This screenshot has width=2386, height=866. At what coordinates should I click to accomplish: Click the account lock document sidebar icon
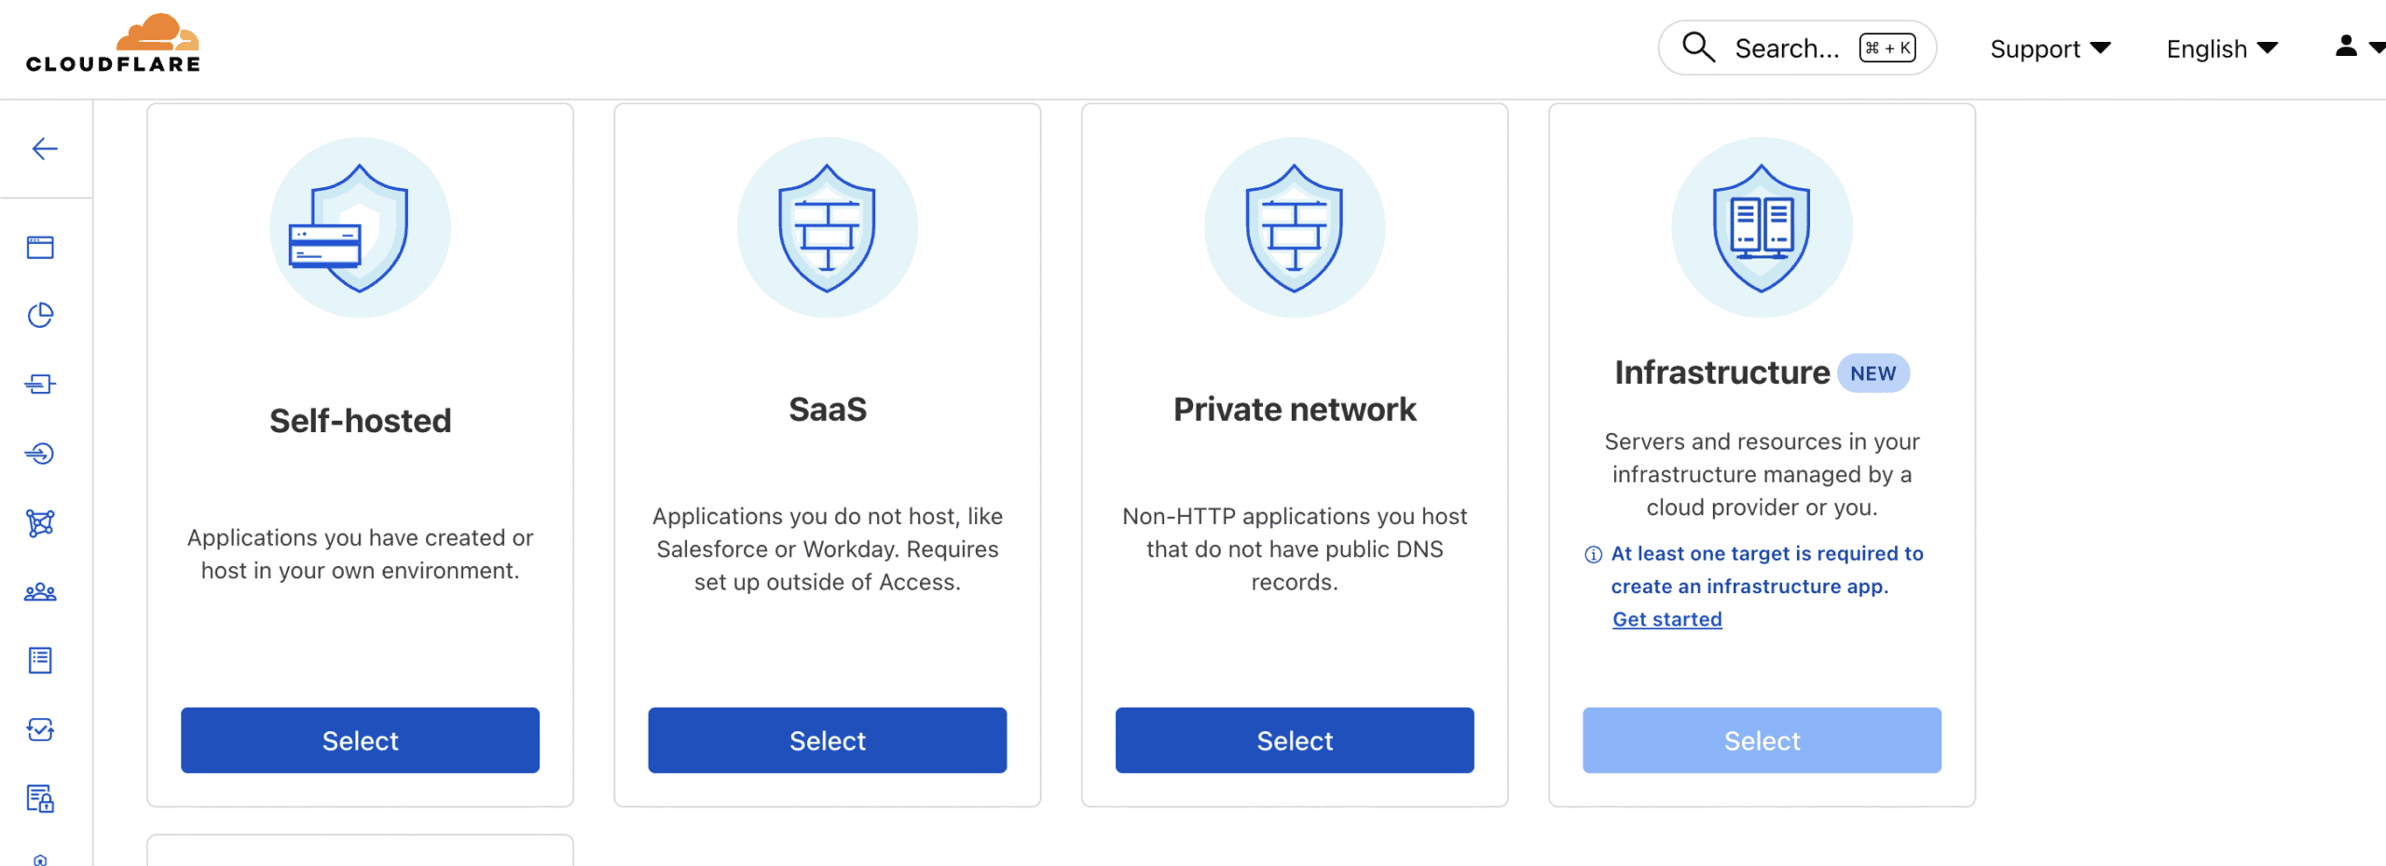pyautogui.click(x=40, y=799)
